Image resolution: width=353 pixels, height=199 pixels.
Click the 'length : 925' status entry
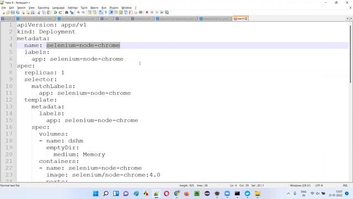[187, 186]
